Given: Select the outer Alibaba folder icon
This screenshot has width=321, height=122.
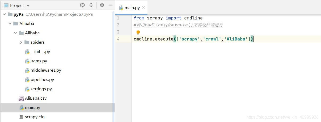Looking at the screenshot, I should click(16, 24).
